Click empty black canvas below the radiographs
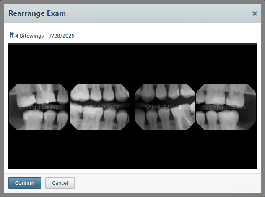 (132, 151)
